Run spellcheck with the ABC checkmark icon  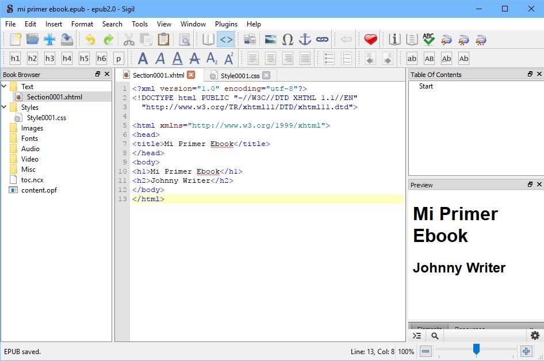point(428,40)
